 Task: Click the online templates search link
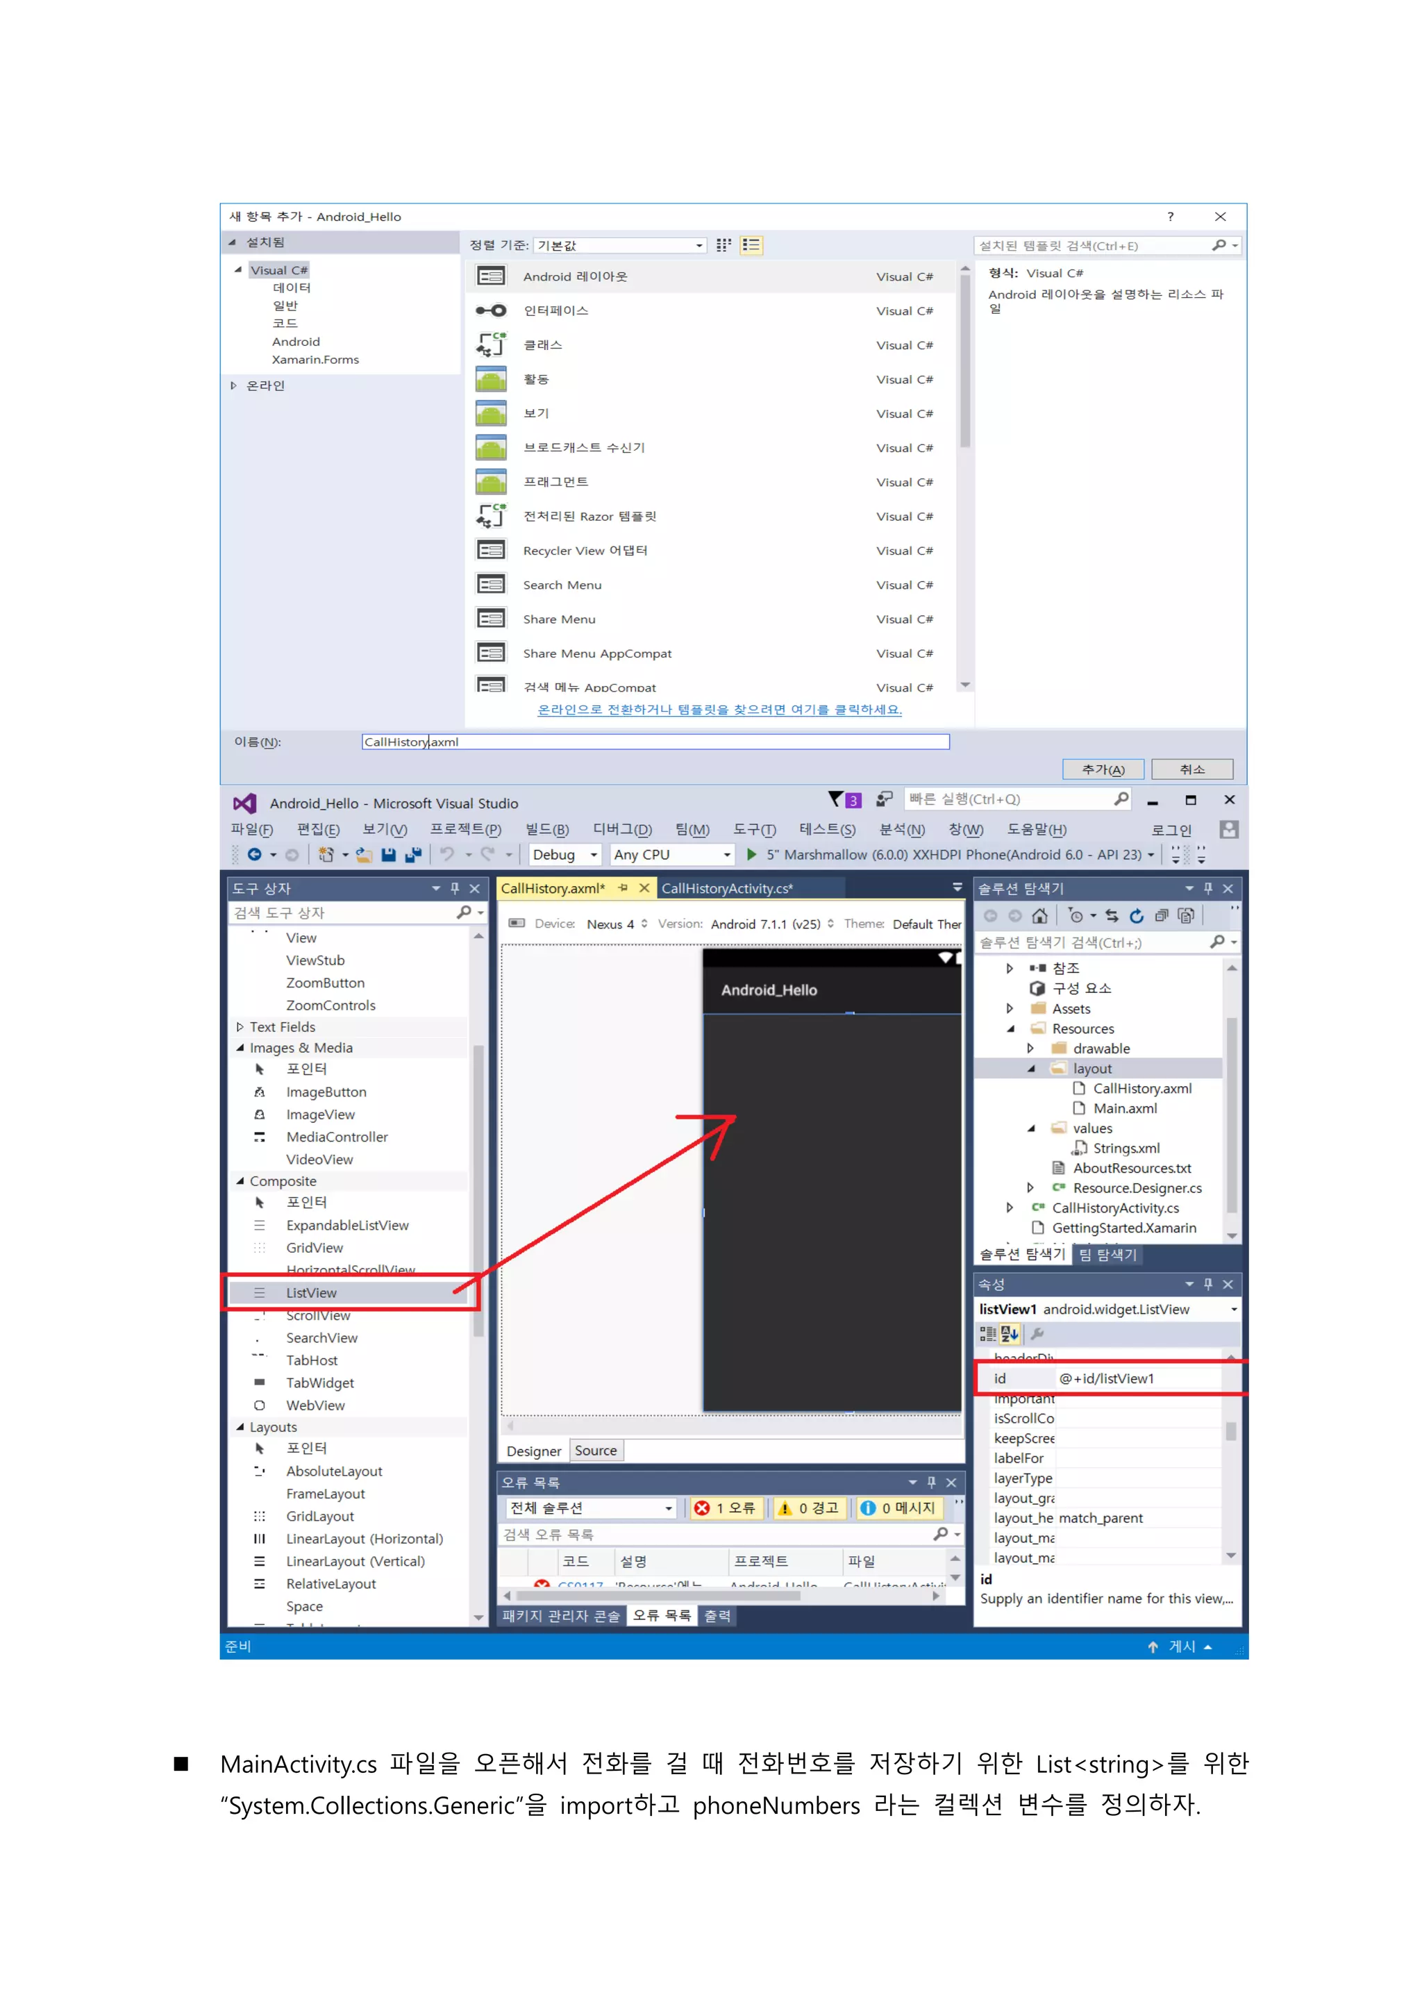click(719, 710)
